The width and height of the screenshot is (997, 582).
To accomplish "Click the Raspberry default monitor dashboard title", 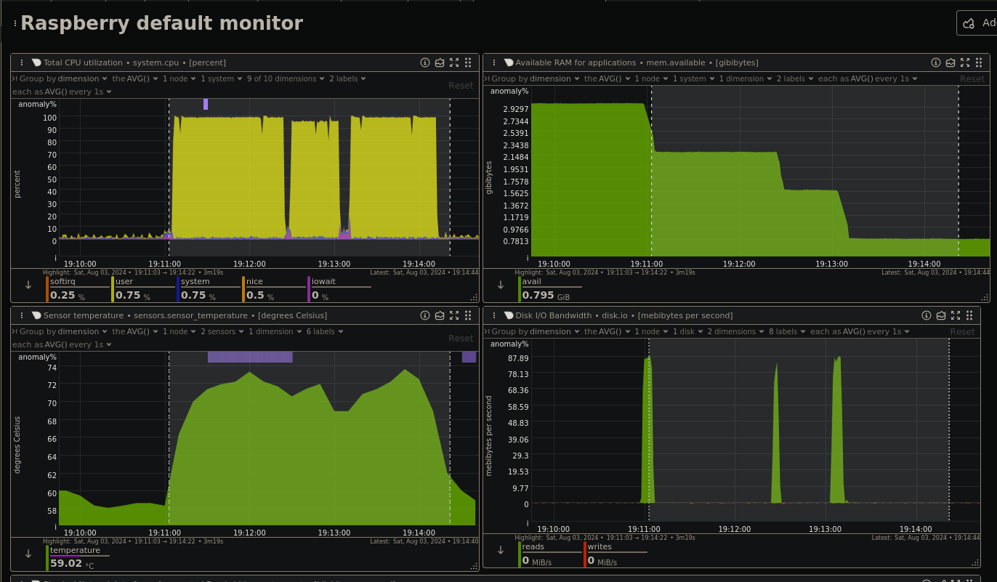I will (162, 23).
